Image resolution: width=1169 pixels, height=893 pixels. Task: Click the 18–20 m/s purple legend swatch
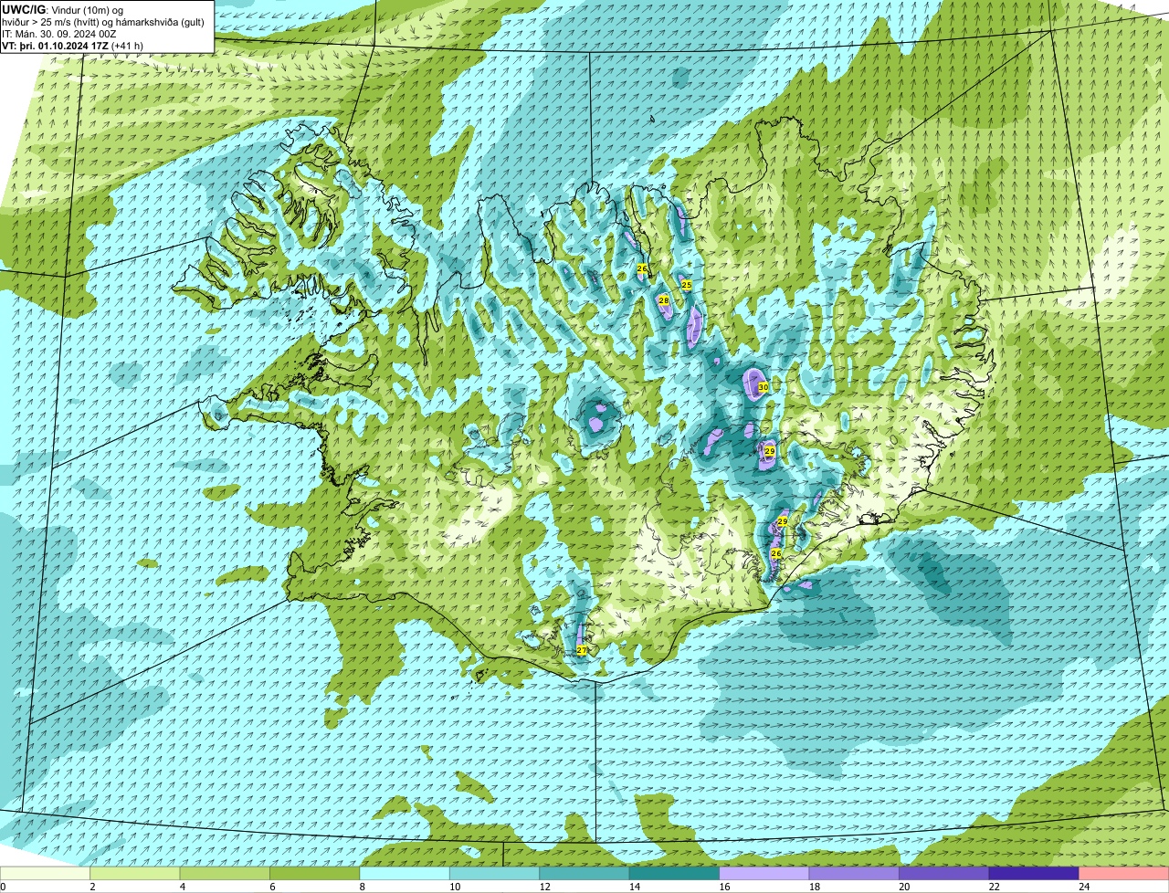coord(855,873)
